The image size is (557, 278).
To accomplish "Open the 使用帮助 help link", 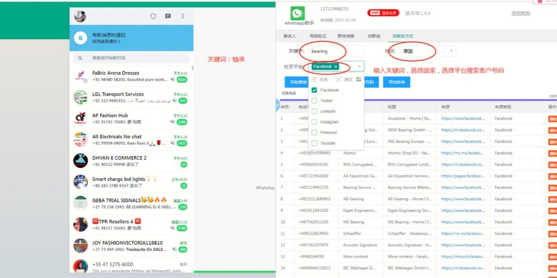I will 521,13.
